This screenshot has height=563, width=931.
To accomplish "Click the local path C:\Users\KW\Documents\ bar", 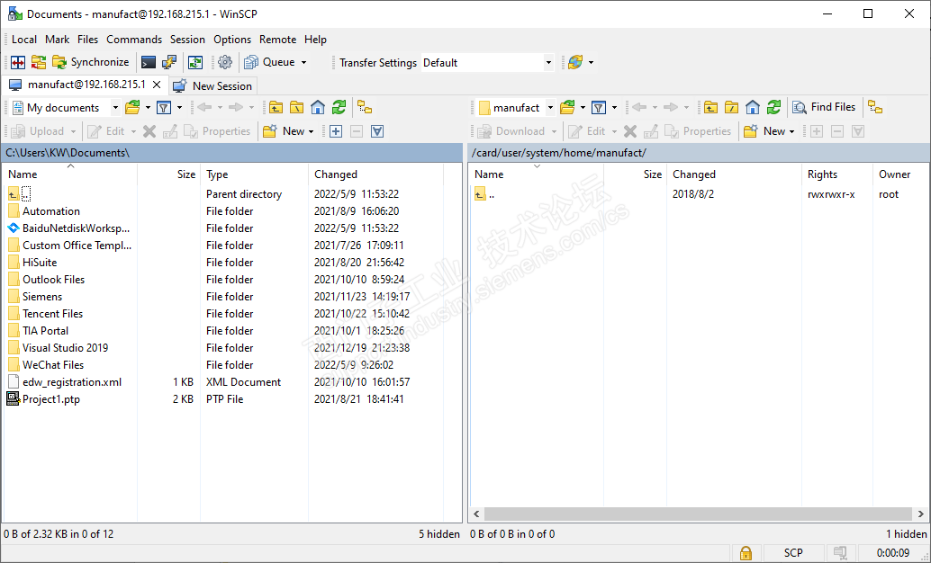I will pyautogui.click(x=232, y=153).
